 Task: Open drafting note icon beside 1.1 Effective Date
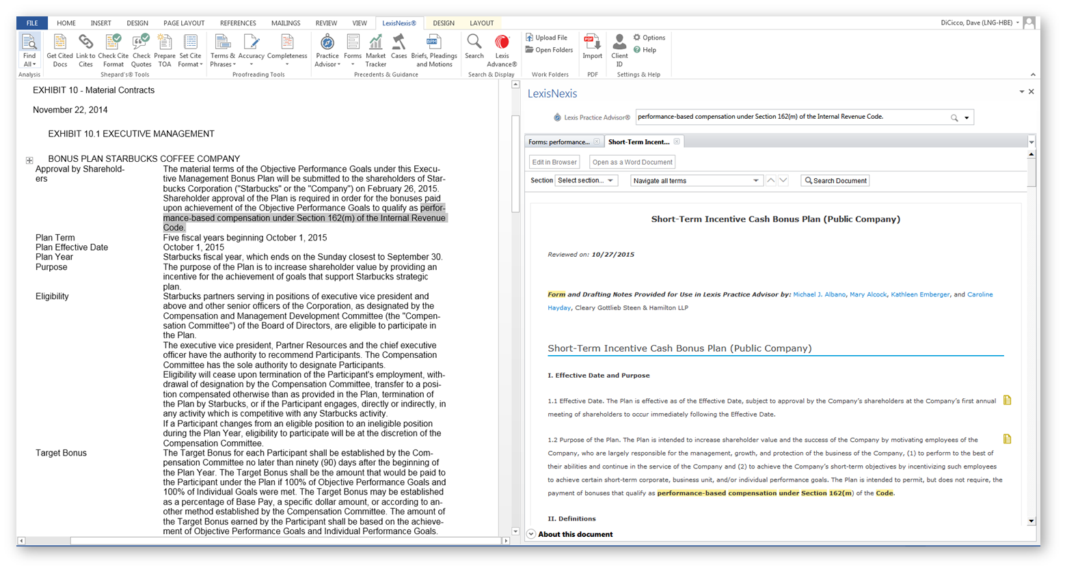click(1007, 400)
